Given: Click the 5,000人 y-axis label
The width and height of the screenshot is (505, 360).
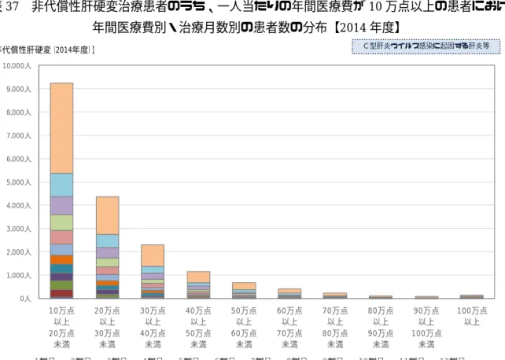Looking at the screenshot, I should click(19, 182).
